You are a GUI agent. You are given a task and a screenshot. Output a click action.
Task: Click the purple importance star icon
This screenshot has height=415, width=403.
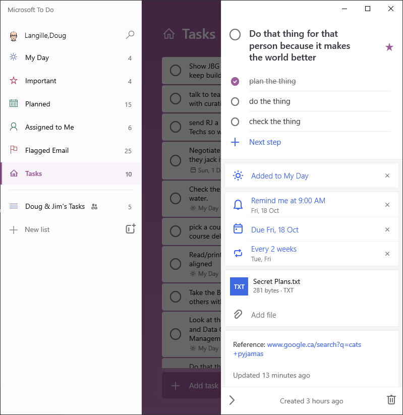pos(389,47)
